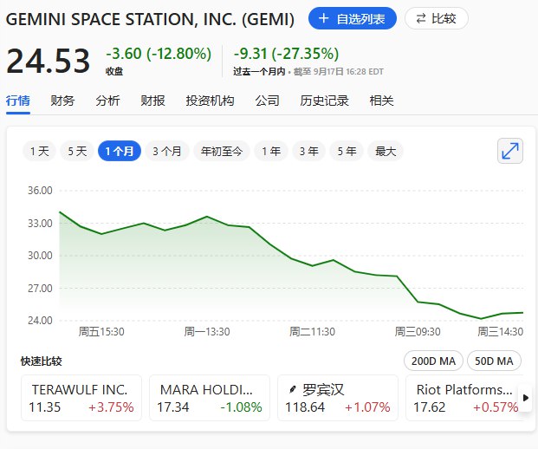Select the 最大 time range
The height and width of the screenshot is (449, 538).
coord(386,151)
